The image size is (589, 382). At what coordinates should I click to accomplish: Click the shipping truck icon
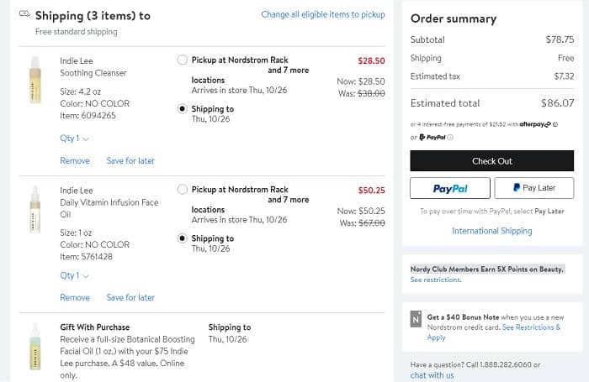[24, 15]
